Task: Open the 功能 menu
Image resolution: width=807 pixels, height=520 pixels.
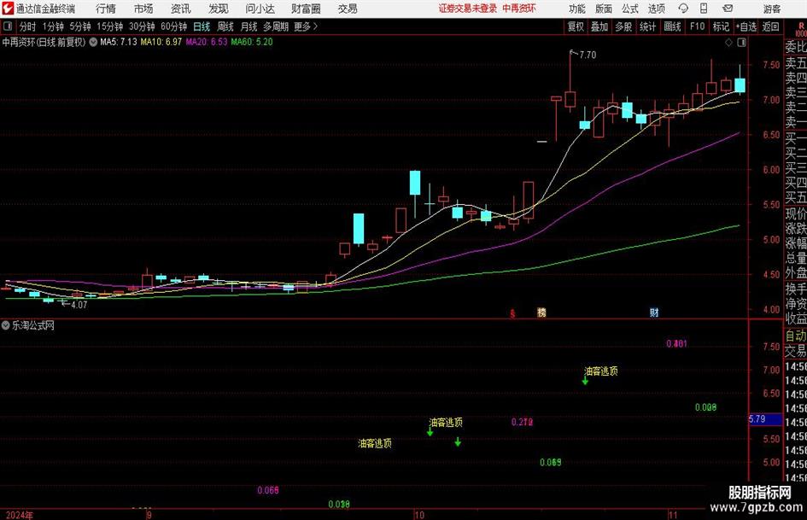Action: pyautogui.click(x=577, y=9)
